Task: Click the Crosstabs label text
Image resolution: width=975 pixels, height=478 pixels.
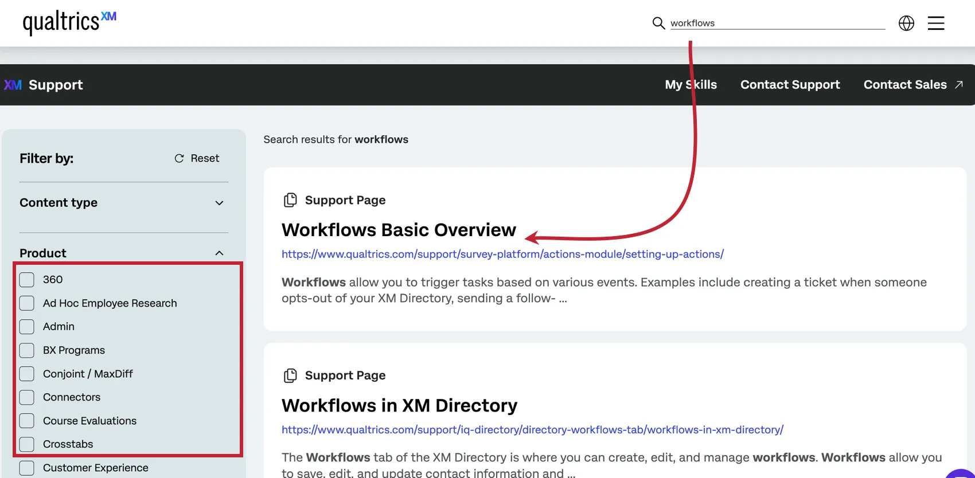Action: pyautogui.click(x=68, y=444)
